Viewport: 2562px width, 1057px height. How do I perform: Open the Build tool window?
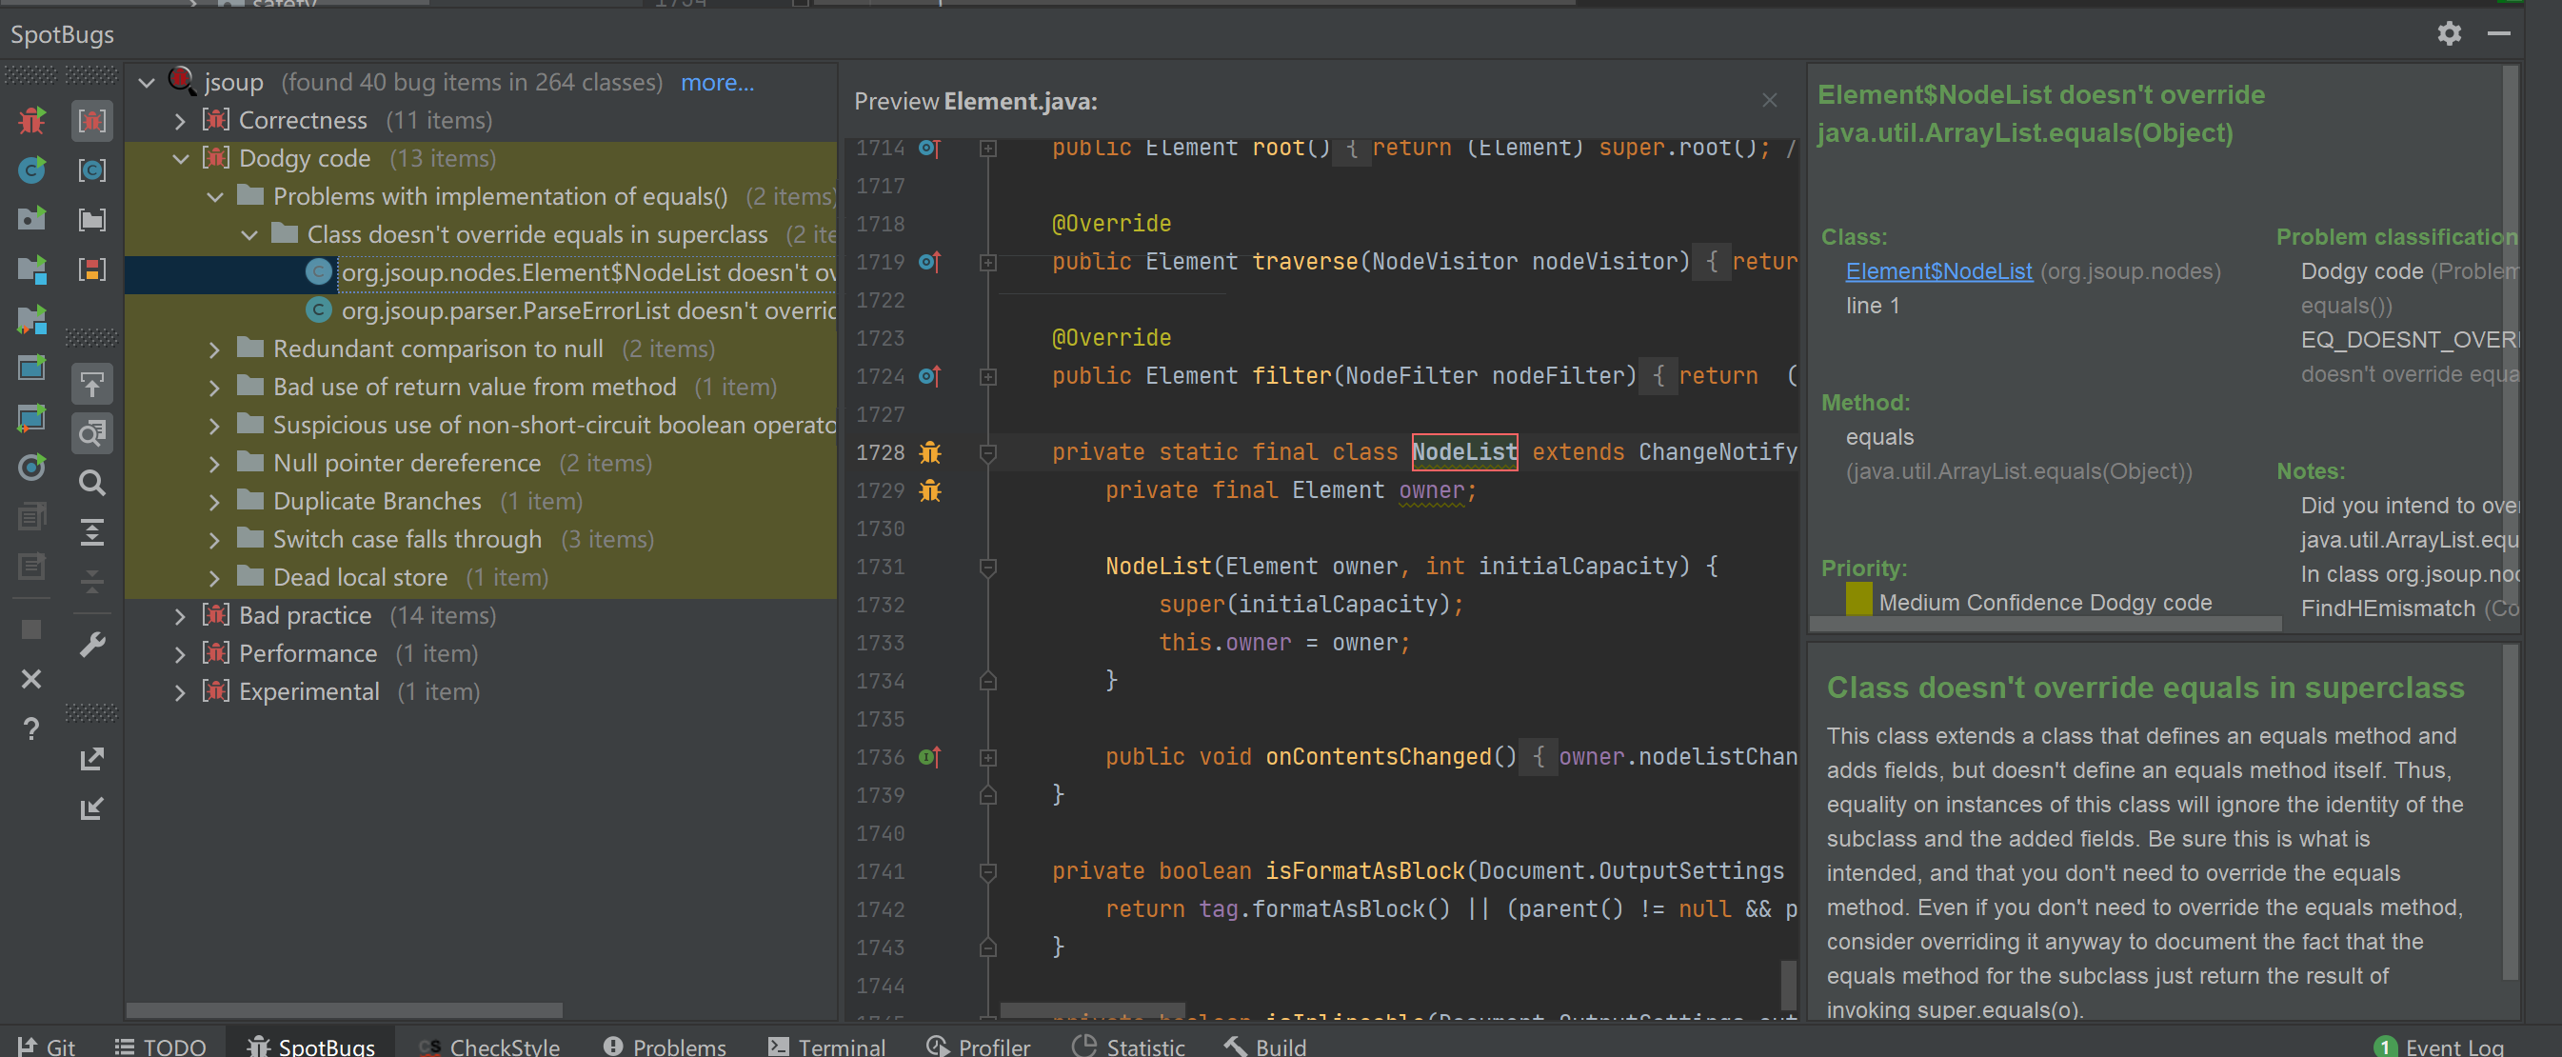click(1265, 1047)
